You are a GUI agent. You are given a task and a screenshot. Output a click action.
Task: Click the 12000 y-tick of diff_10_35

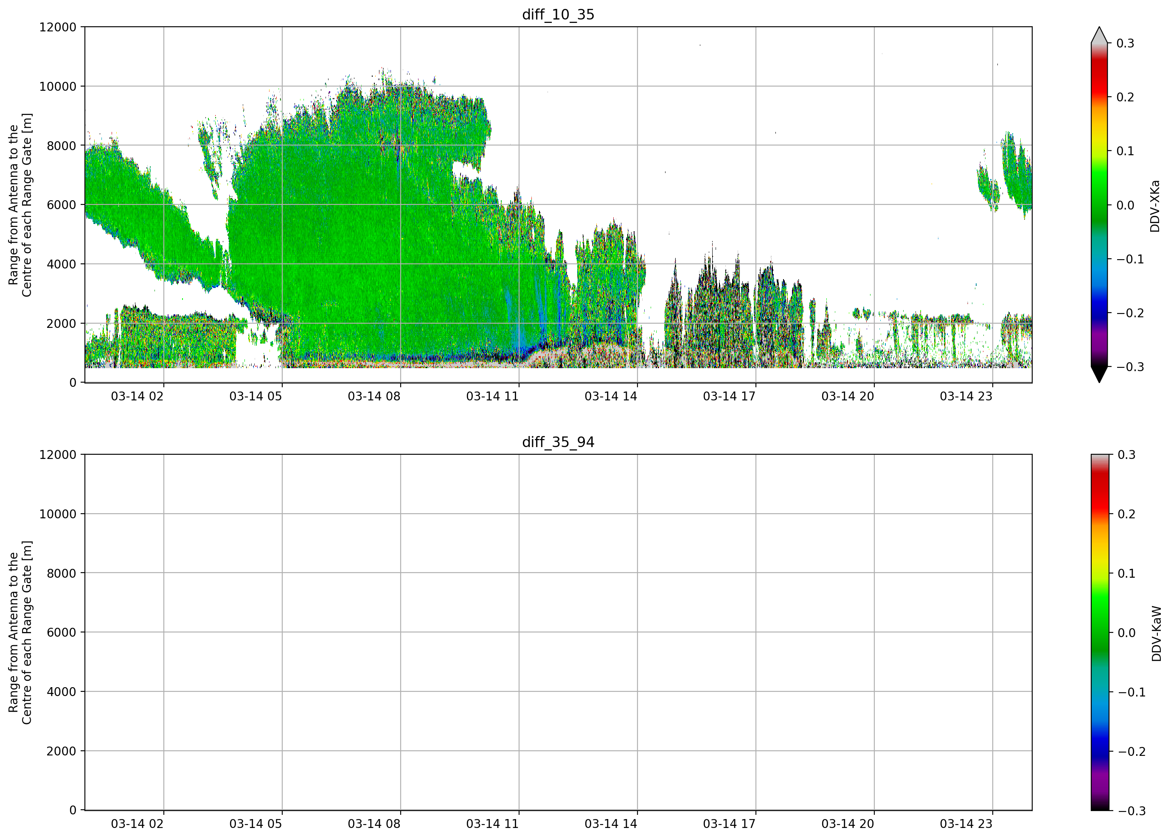[58, 27]
